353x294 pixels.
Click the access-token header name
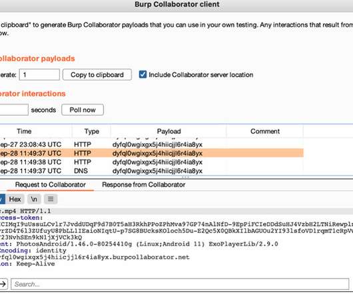point(21,218)
